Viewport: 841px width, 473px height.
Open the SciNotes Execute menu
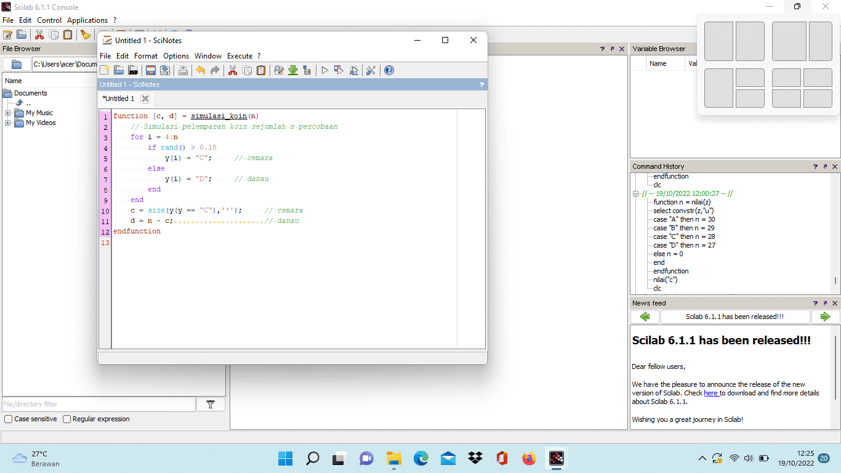[239, 56]
